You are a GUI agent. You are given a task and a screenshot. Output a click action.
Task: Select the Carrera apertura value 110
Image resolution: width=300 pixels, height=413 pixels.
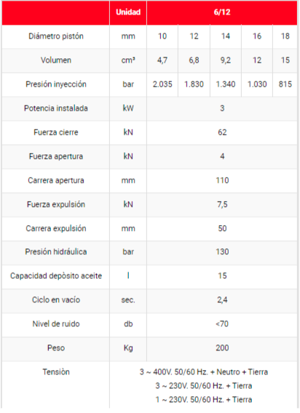(222, 181)
